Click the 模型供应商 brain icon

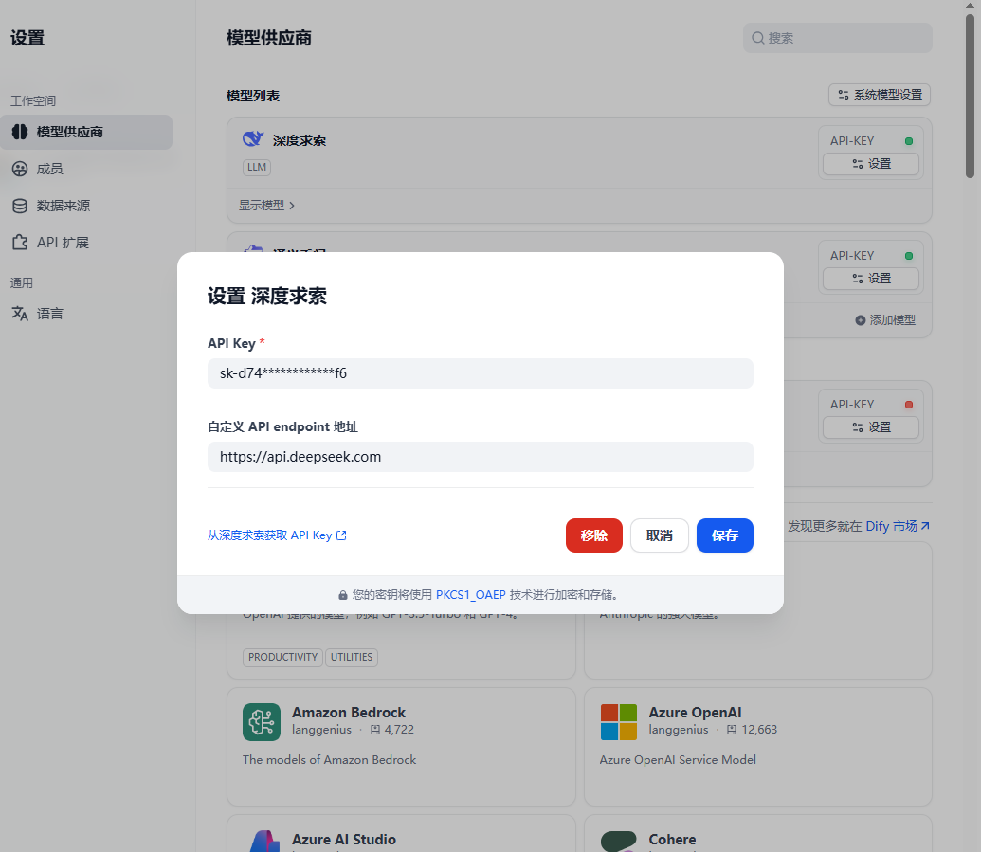click(x=20, y=132)
